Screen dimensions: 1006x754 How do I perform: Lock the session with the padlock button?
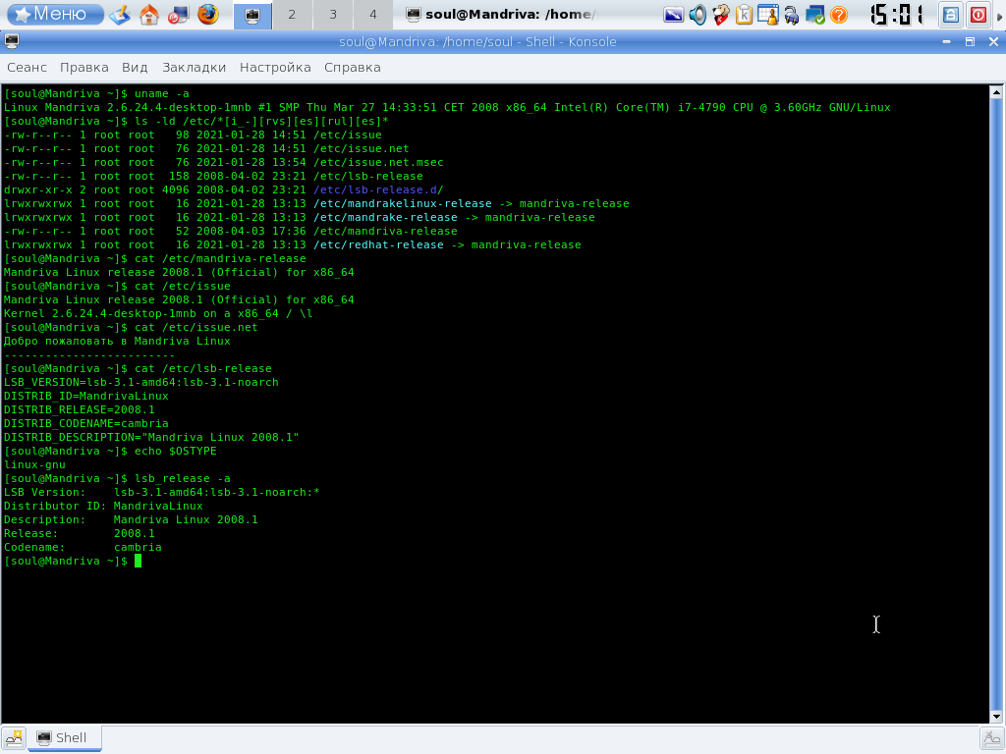coord(951,15)
